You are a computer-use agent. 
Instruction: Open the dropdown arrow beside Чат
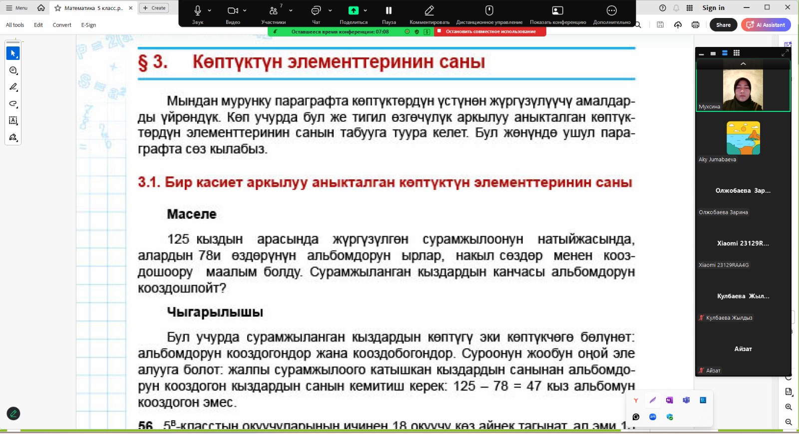(330, 10)
